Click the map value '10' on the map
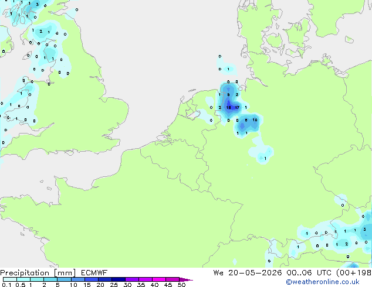Image resolution: width=372 pixels, height=287 pixels. (x=255, y=120)
